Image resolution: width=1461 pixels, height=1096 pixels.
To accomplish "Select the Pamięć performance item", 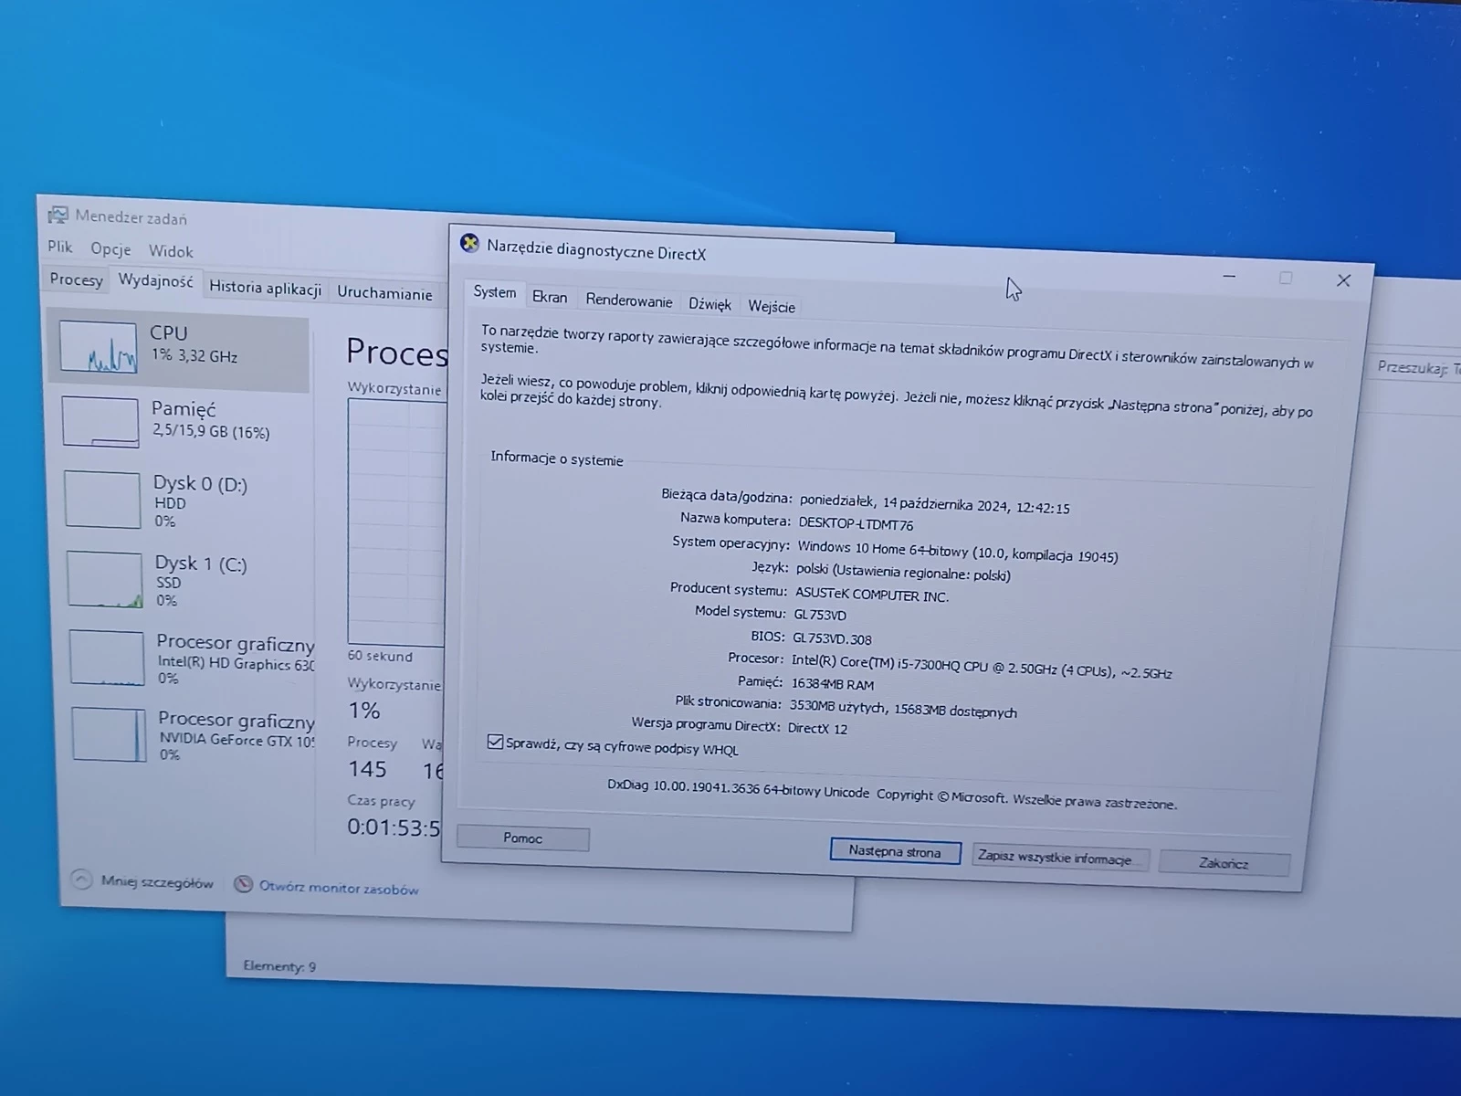I will pos(181,420).
